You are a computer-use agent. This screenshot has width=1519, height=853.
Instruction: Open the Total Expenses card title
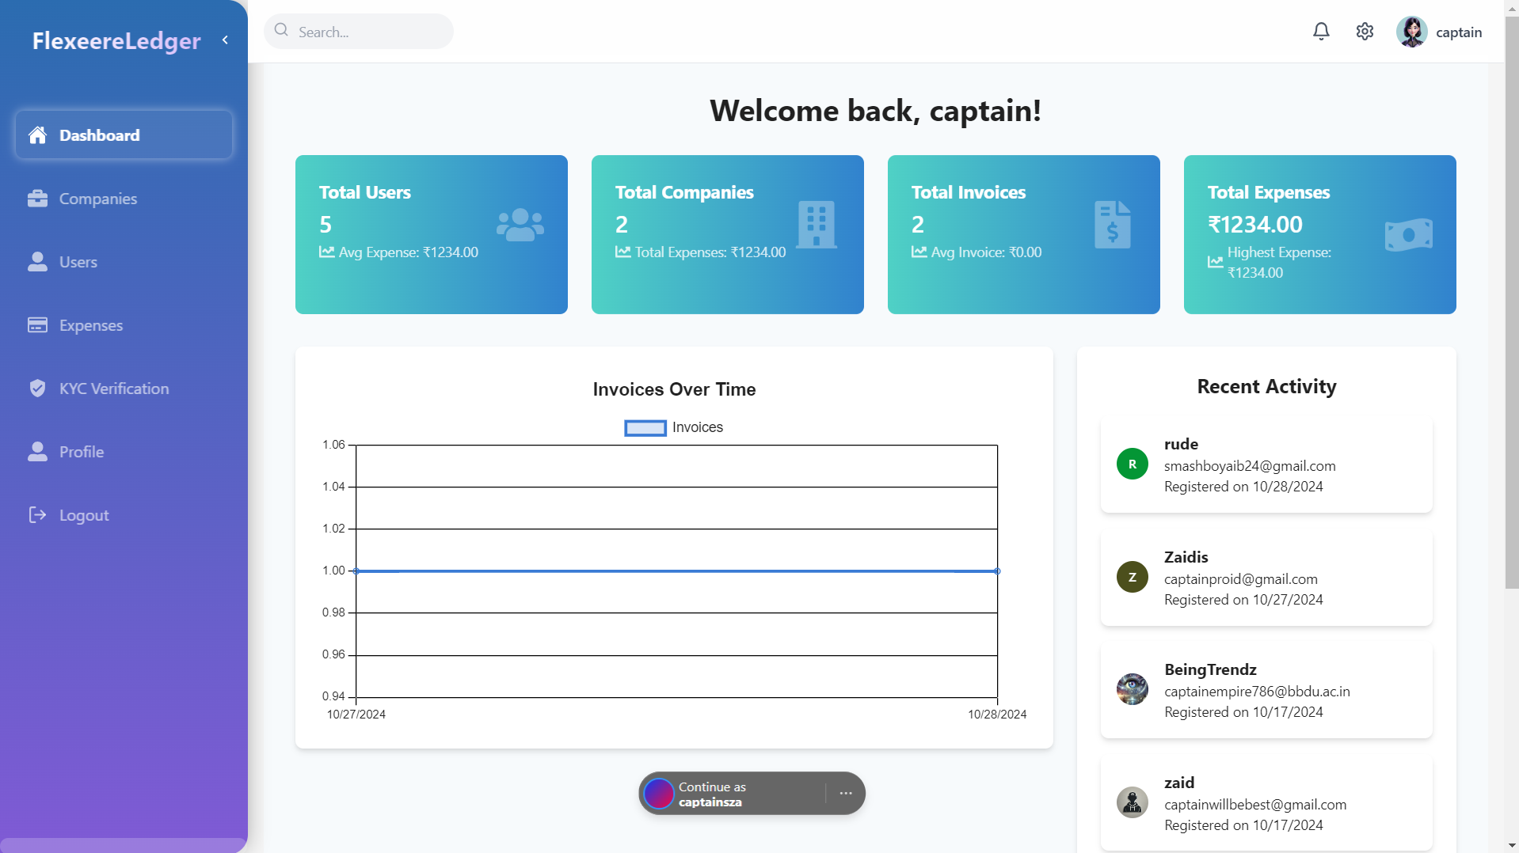(1269, 192)
